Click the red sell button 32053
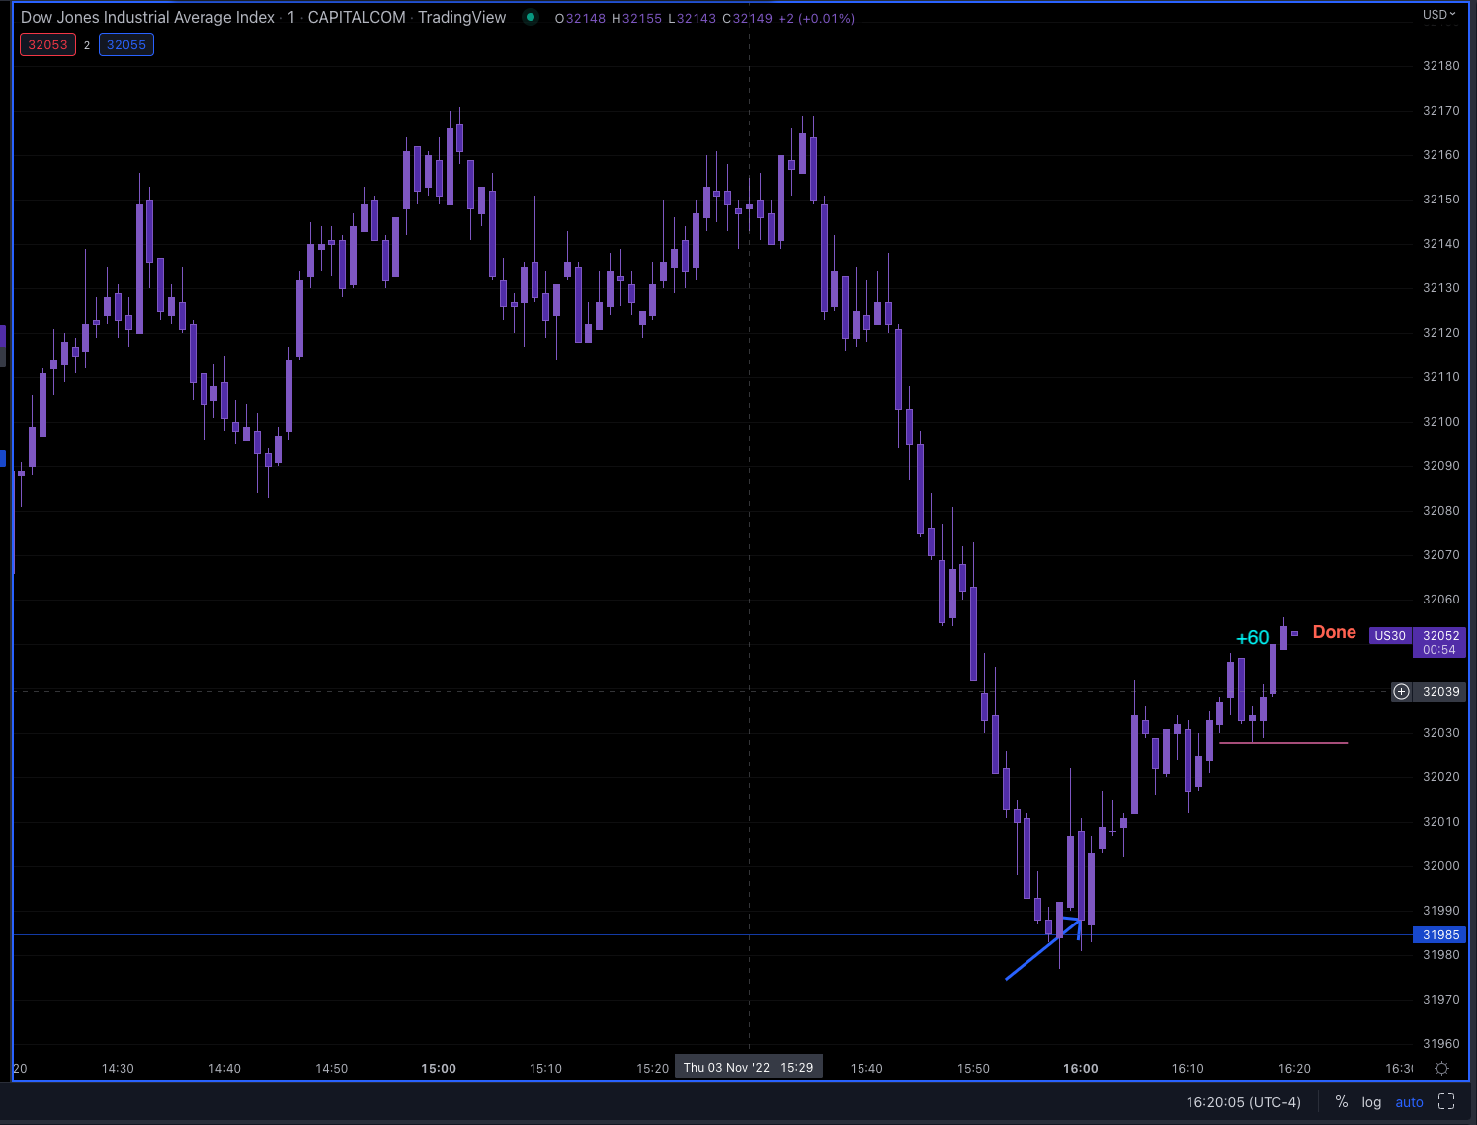The width and height of the screenshot is (1477, 1125). point(47,44)
